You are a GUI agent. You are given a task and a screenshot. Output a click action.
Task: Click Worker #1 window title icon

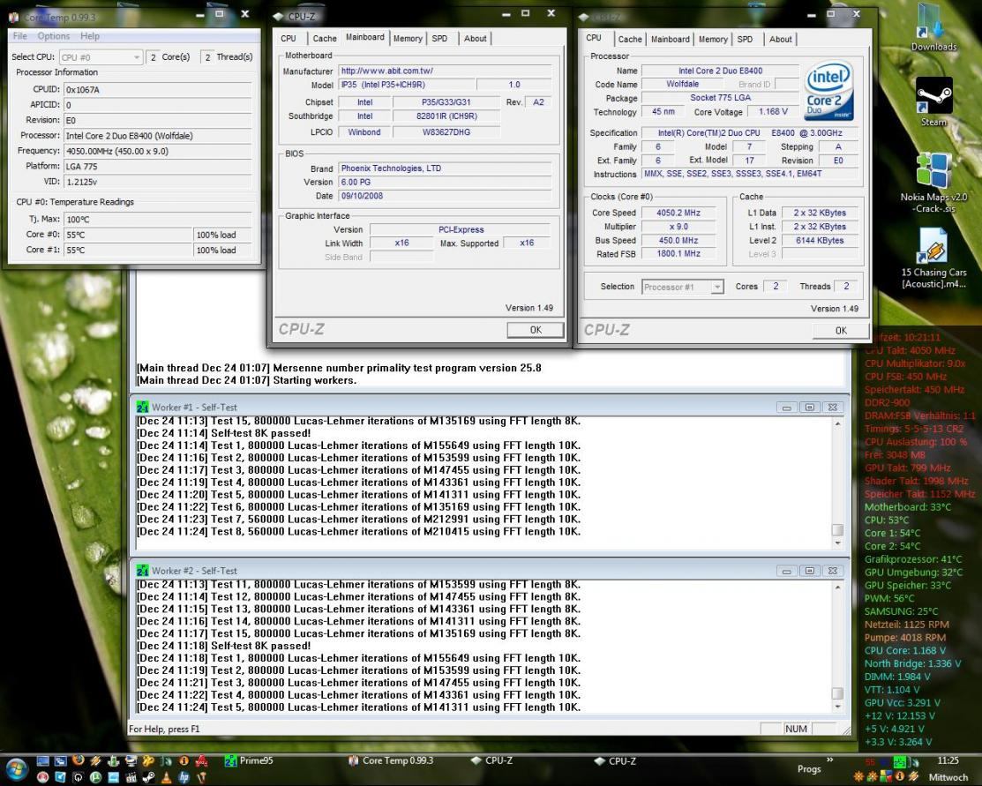point(143,407)
